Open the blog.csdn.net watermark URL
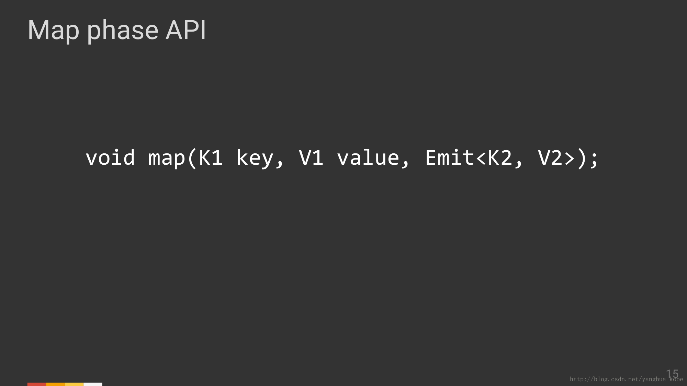This screenshot has height=386, width=687. click(626, 379)
